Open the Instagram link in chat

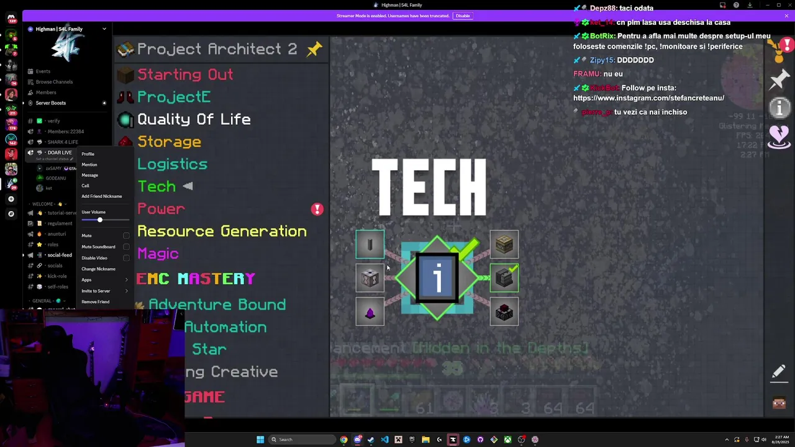648,98
